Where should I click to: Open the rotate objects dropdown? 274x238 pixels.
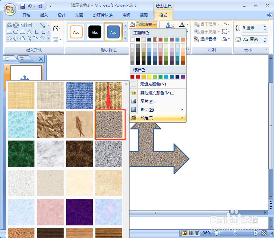click(226, 39)
